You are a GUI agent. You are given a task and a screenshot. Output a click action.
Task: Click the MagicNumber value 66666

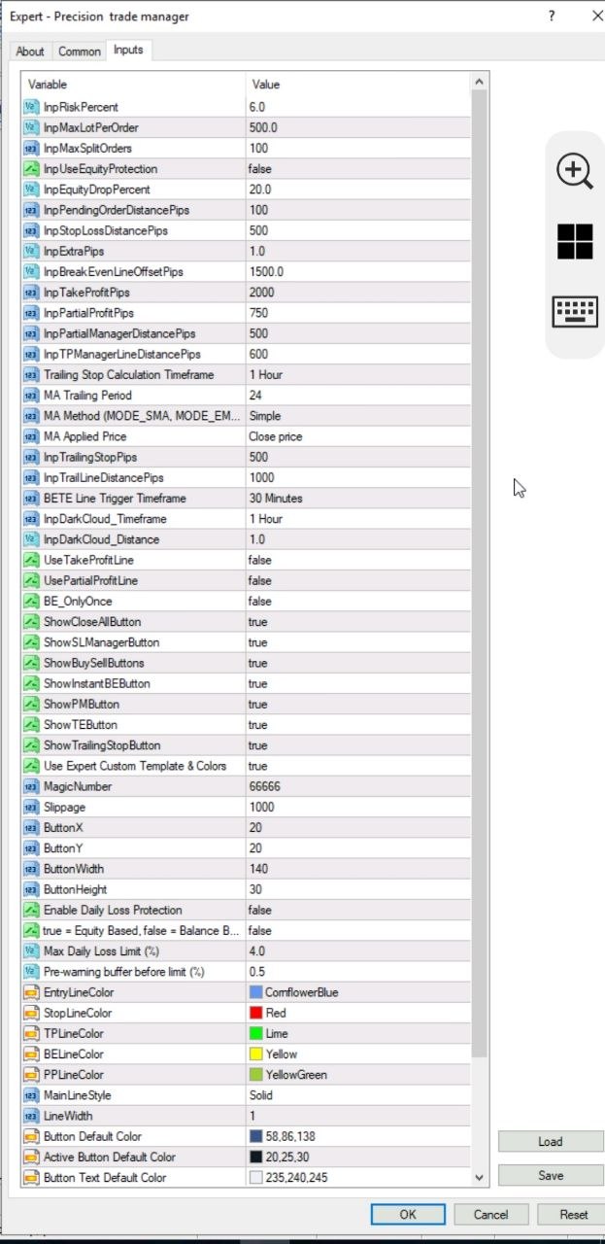(x=357, y=786)
